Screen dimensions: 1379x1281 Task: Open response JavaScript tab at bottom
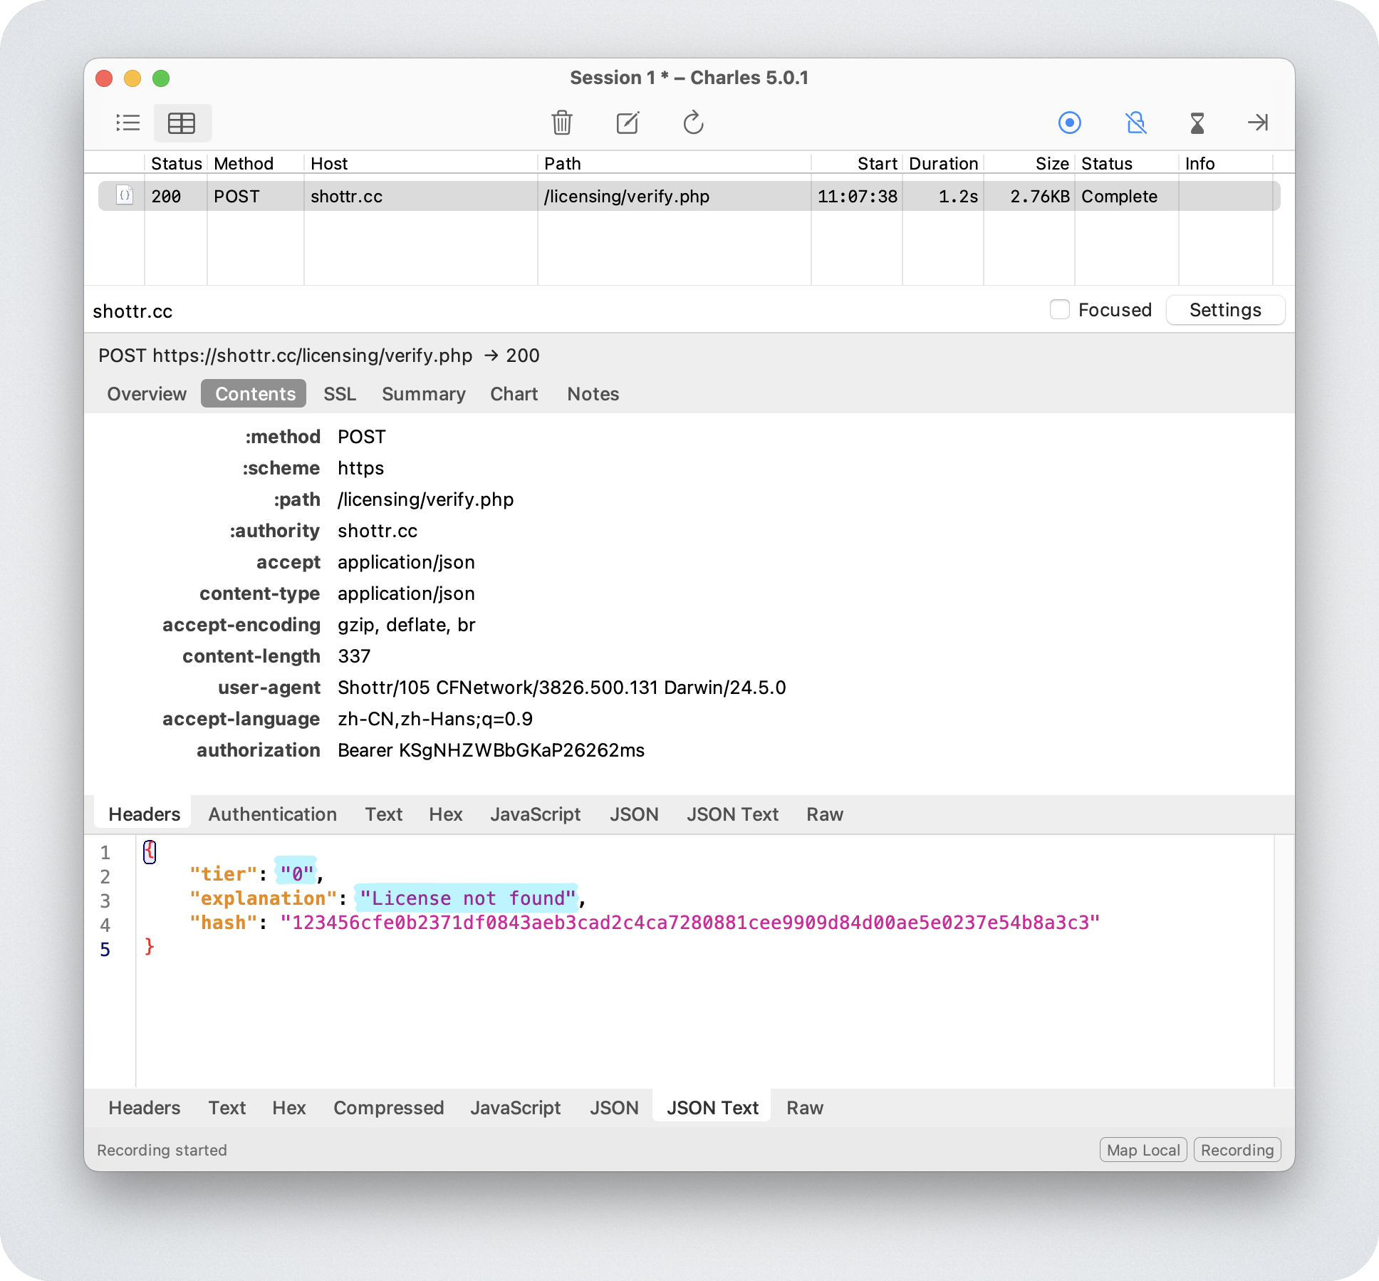(516, 1108)
